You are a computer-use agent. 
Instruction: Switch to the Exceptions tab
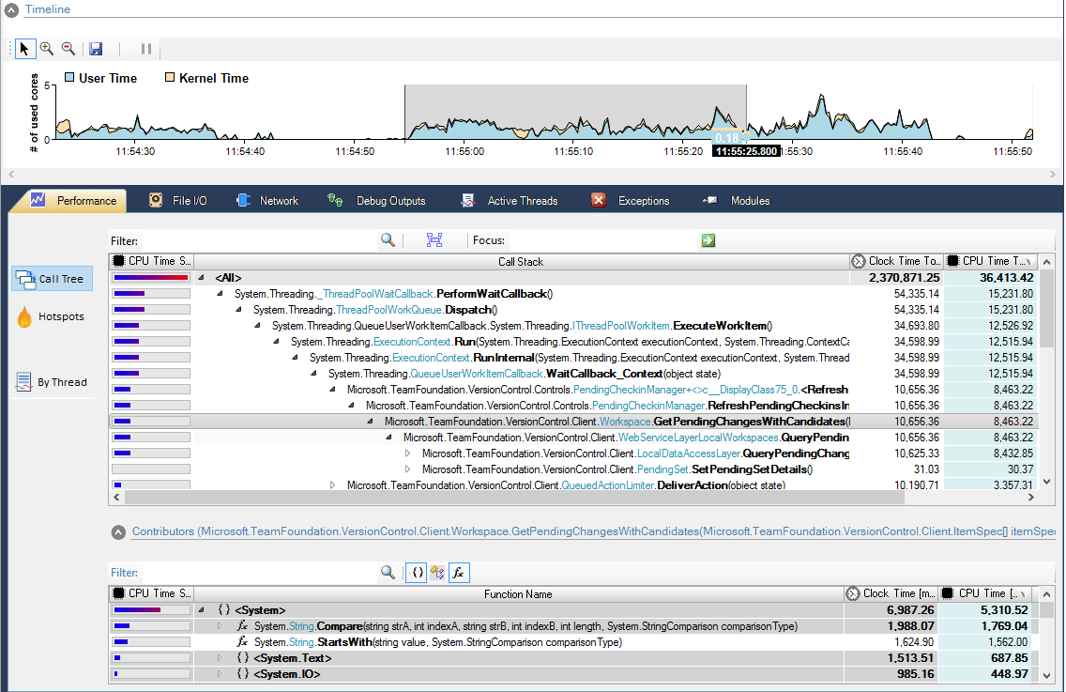[x=644, y=200]
